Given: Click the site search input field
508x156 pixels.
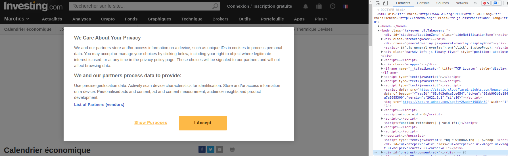Looking at the screenshot, I should pyautogui.click(x=141, y=6).
